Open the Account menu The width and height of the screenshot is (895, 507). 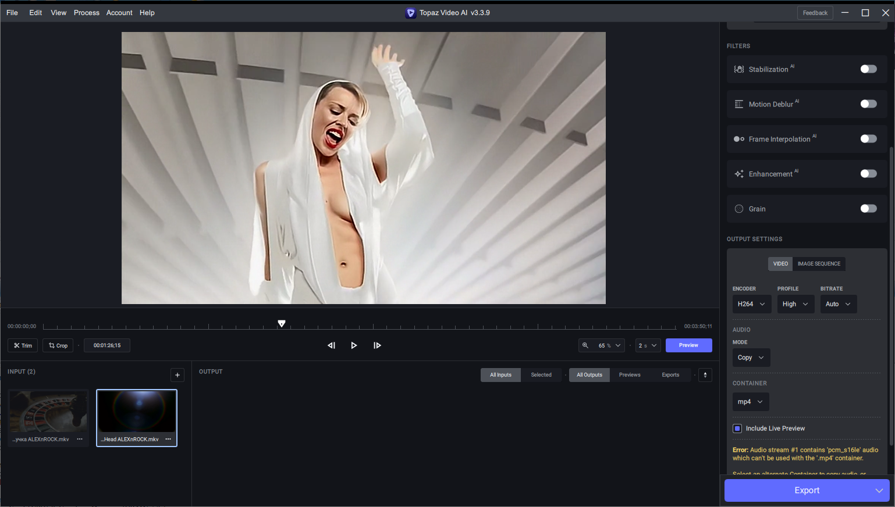tap(119, 13)
